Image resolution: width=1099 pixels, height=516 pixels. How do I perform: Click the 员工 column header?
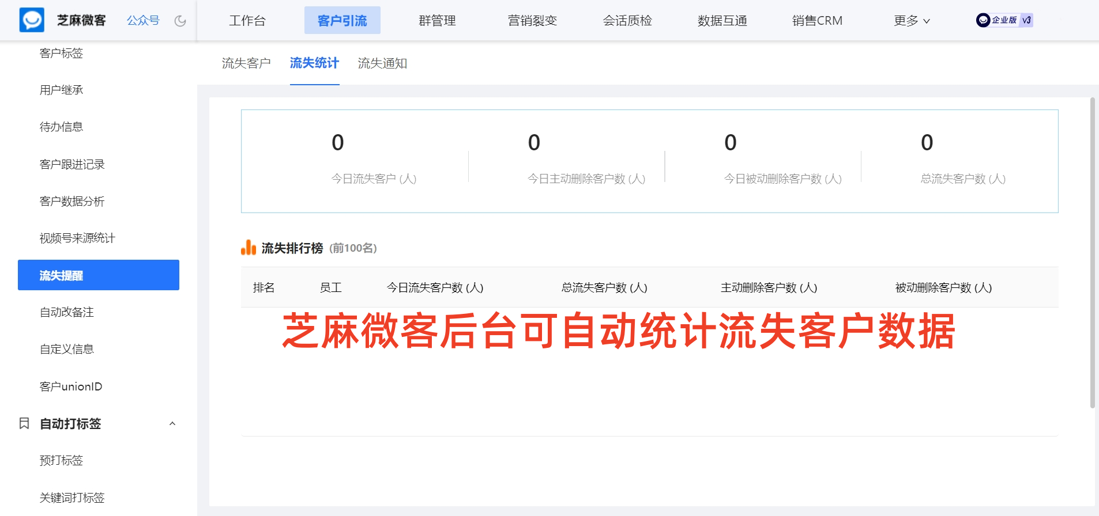coord(330,287)
